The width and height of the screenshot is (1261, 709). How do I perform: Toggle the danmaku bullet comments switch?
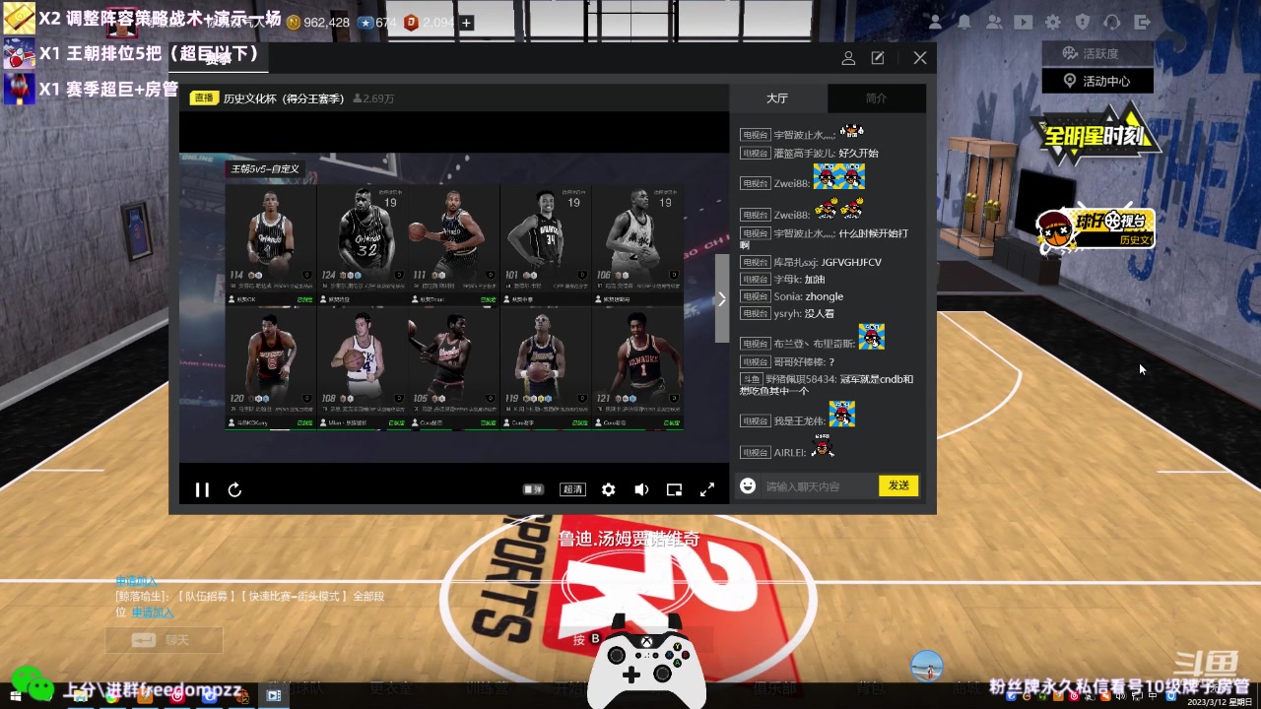click(533, 489)
